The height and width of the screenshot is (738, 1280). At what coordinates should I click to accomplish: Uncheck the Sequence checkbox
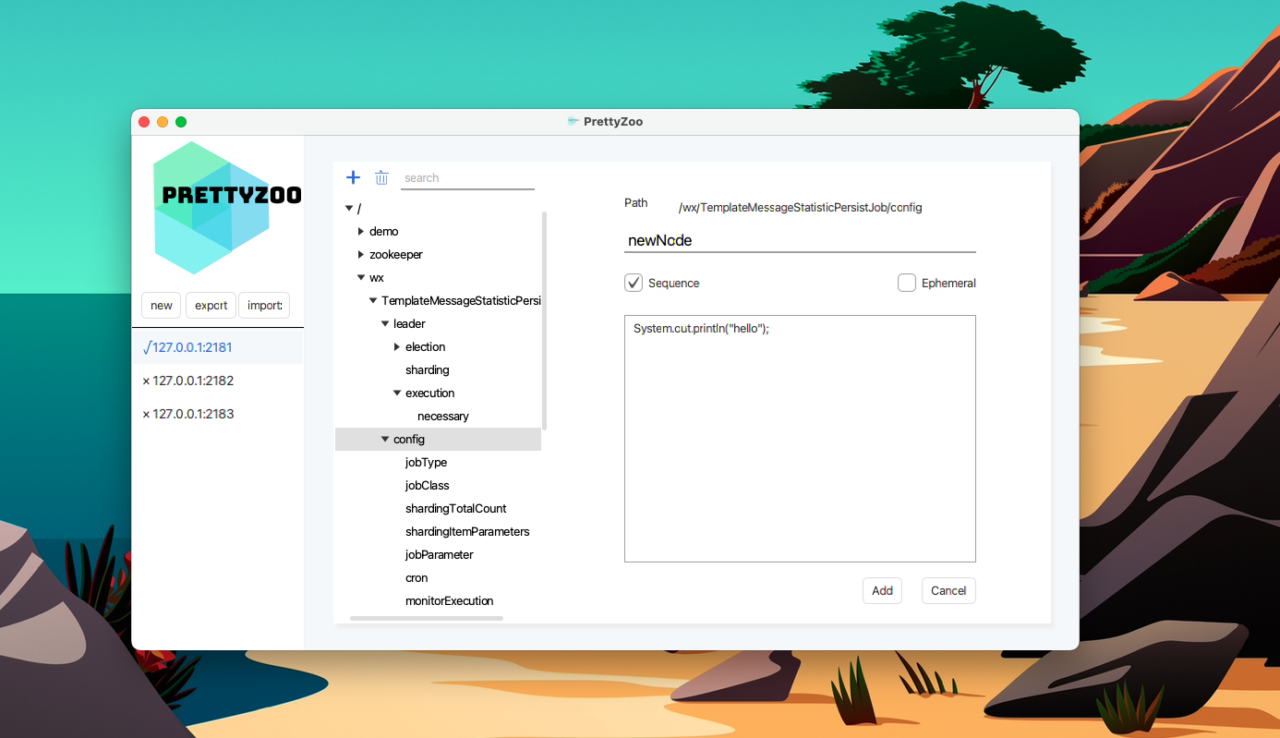[633, 282]
